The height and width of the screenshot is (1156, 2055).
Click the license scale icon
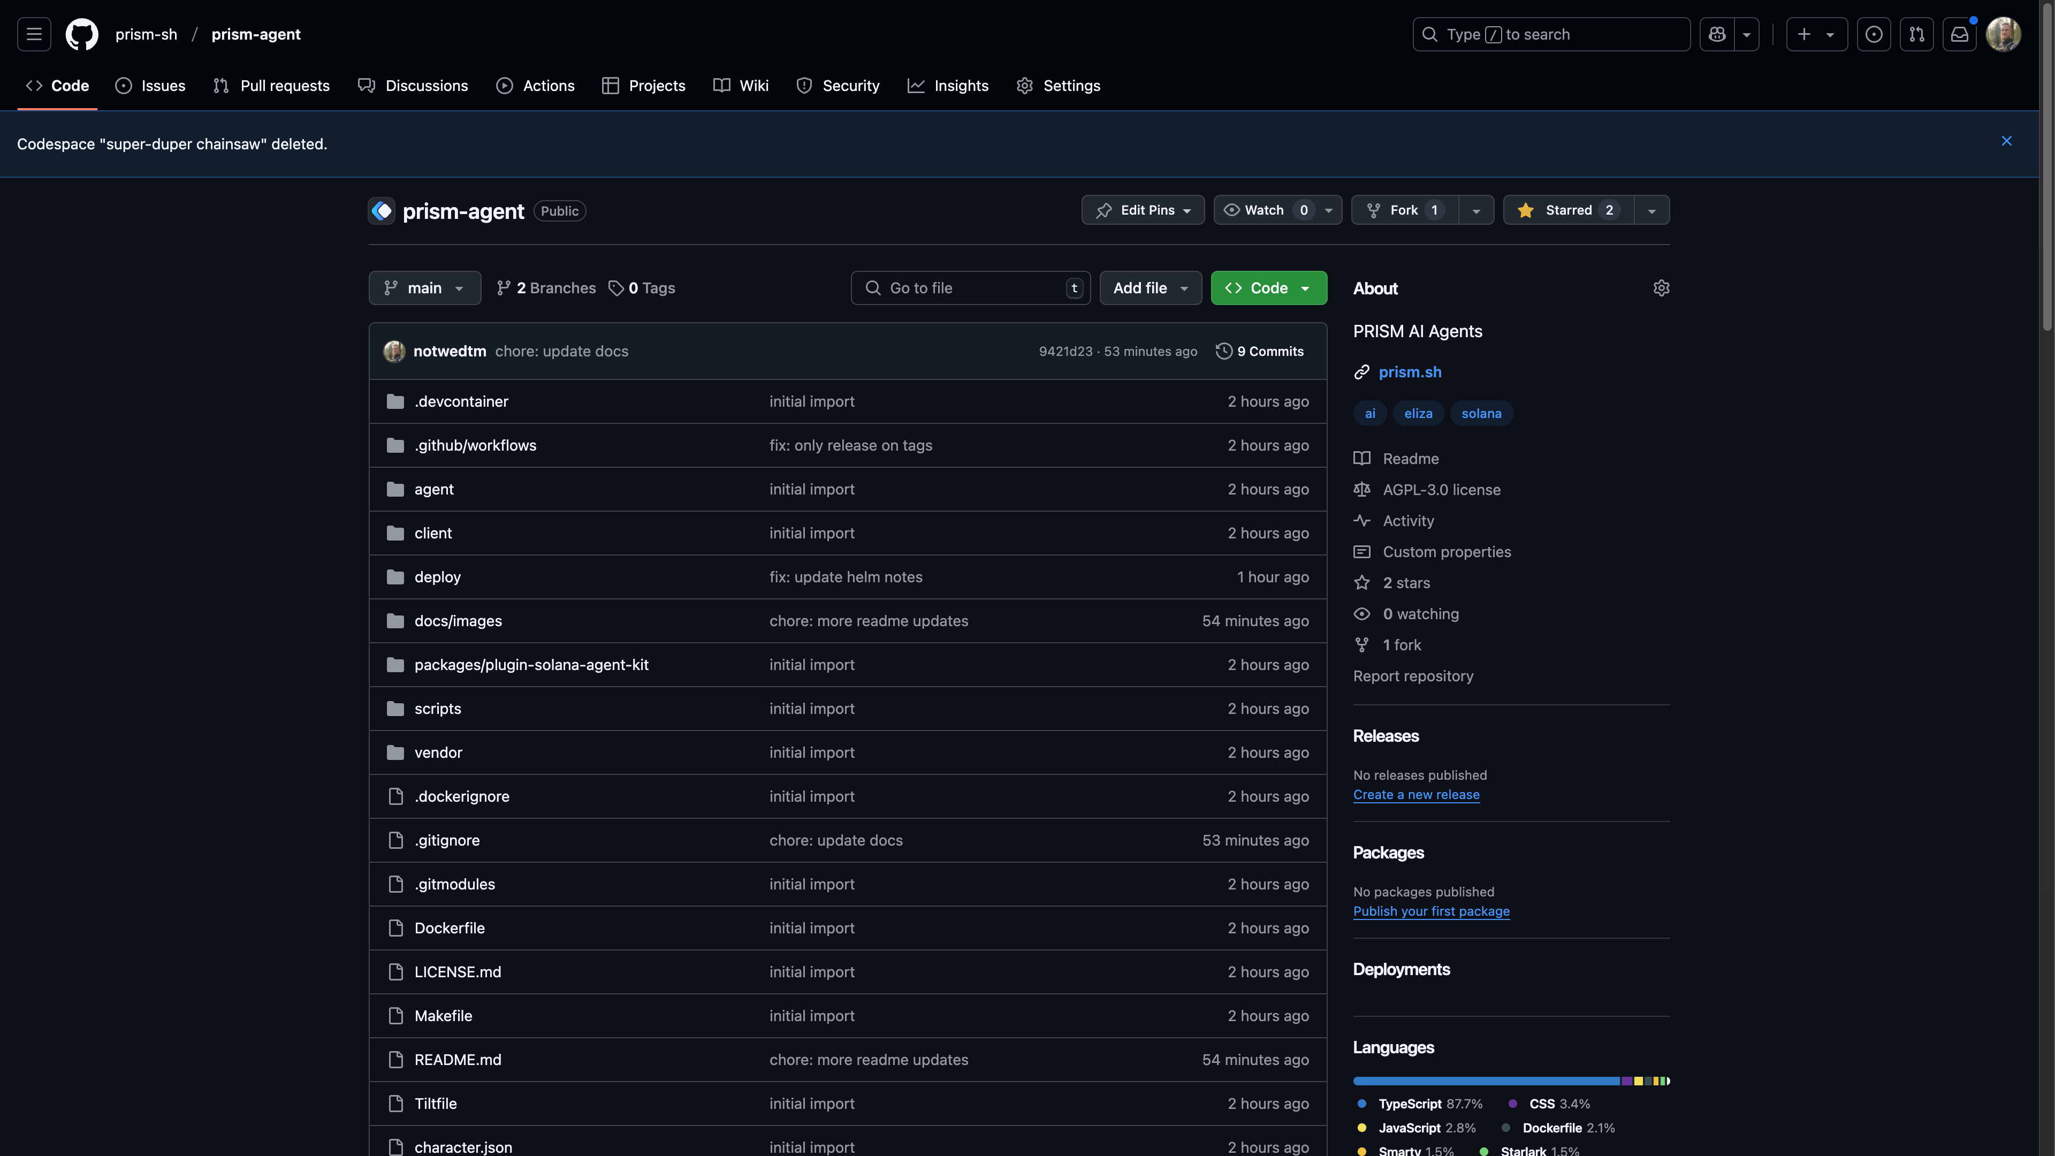point(1362,490)
